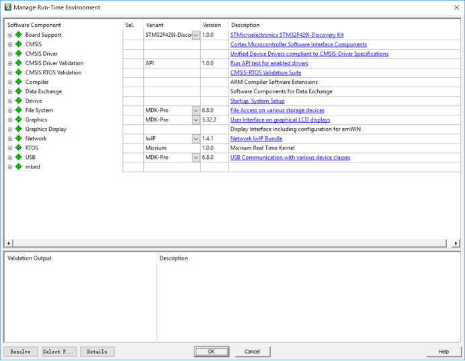Screen dimensions: 465x361
Task: Open the CMSIS-RTOS Validation Suite link
Action: pyautogui.click(x=265, y=72)
